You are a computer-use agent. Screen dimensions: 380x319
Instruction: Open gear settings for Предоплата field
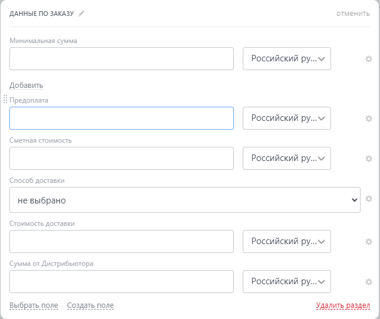[369, 119]
